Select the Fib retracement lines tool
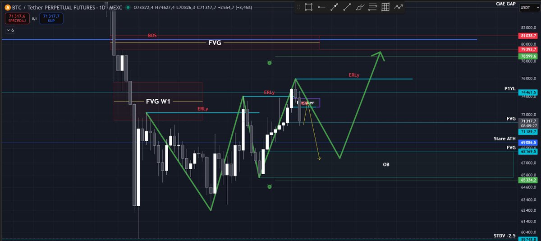 pos(373,7)
